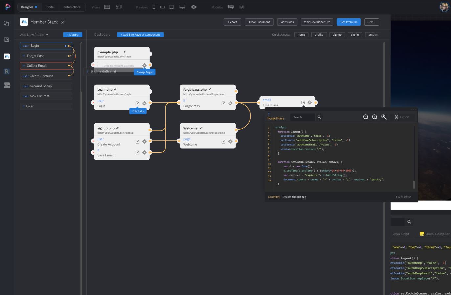Close the Member Stack panel with X
The height and width of the screenshot is (295, 451).
62,22
